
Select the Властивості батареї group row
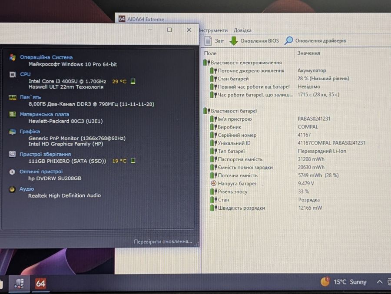(230, 111)
